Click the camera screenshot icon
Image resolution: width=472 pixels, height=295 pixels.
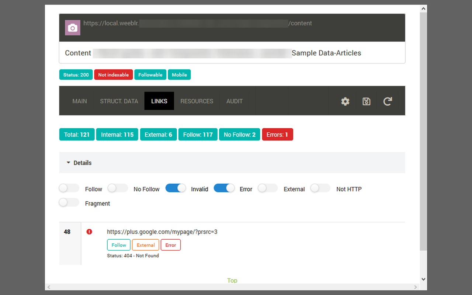tap(73, 28)
